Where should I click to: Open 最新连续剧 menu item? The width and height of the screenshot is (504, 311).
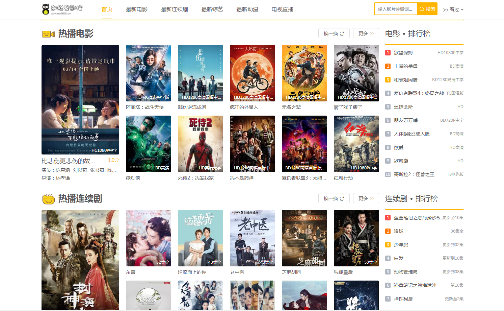[x=175, y=9]
